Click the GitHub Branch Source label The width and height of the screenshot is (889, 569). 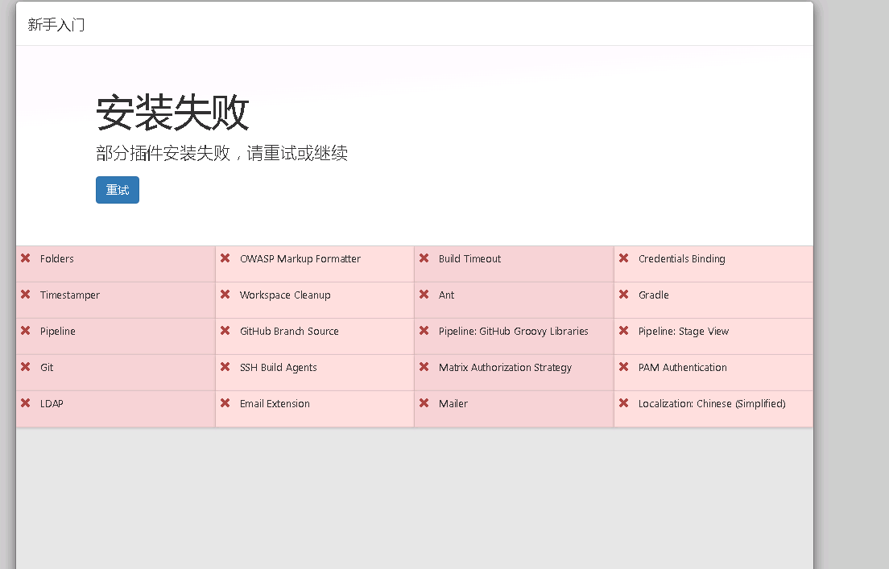pyautogui.click(x=289, y=332)
